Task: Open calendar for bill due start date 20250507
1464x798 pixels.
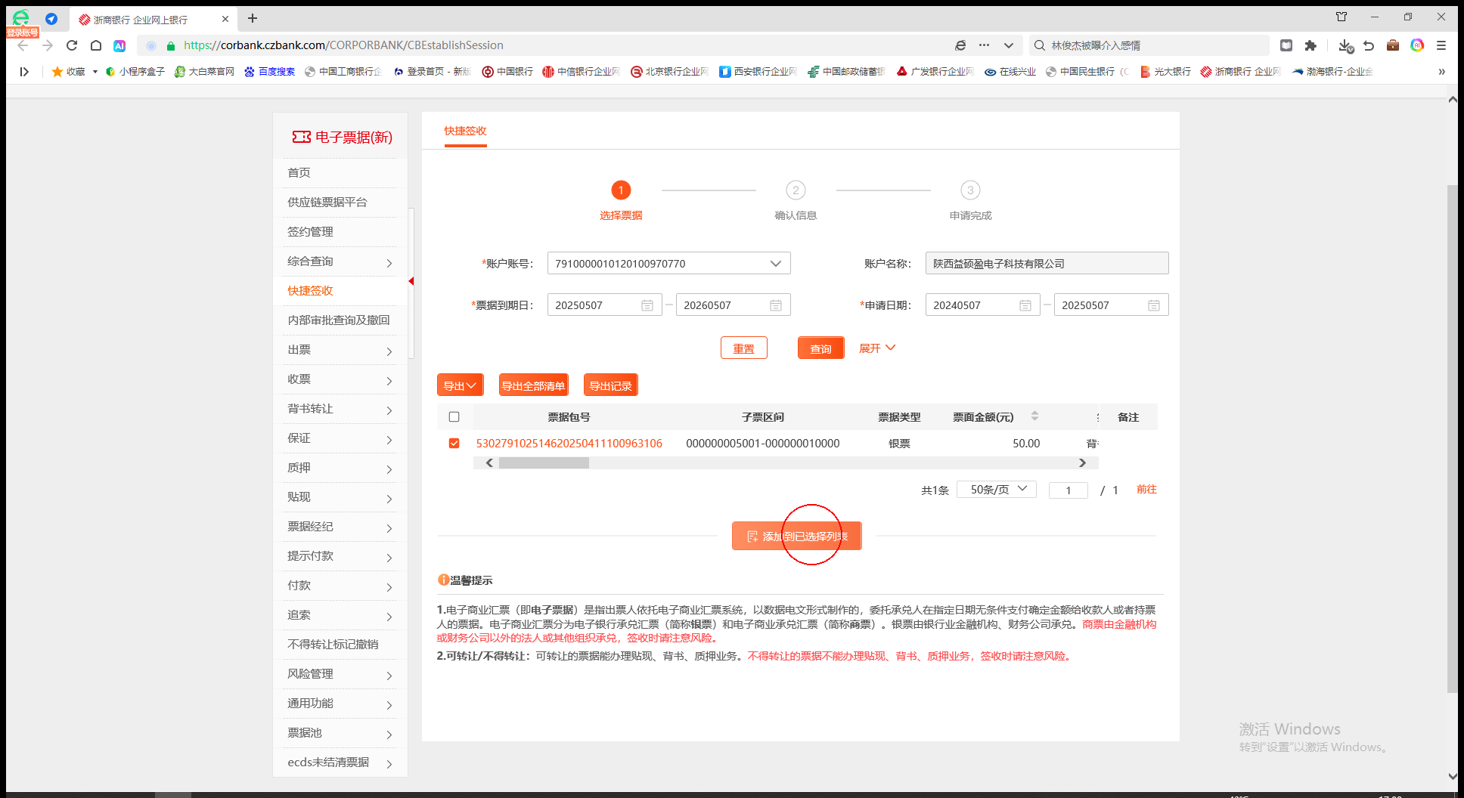Action: click(x=647, y=305)
